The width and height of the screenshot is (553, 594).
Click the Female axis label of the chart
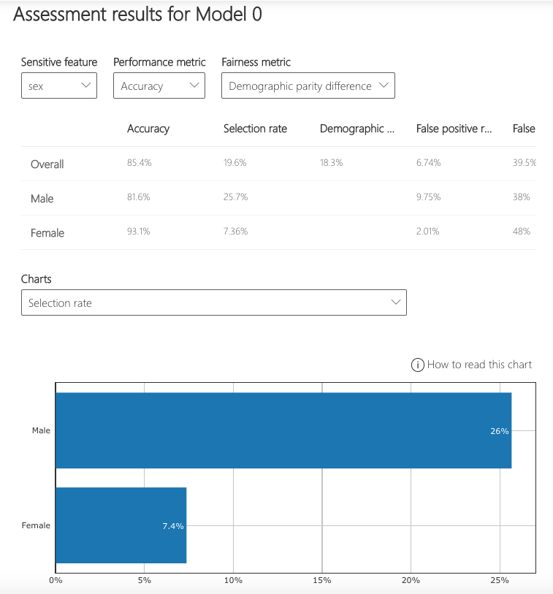coord(36,525)
